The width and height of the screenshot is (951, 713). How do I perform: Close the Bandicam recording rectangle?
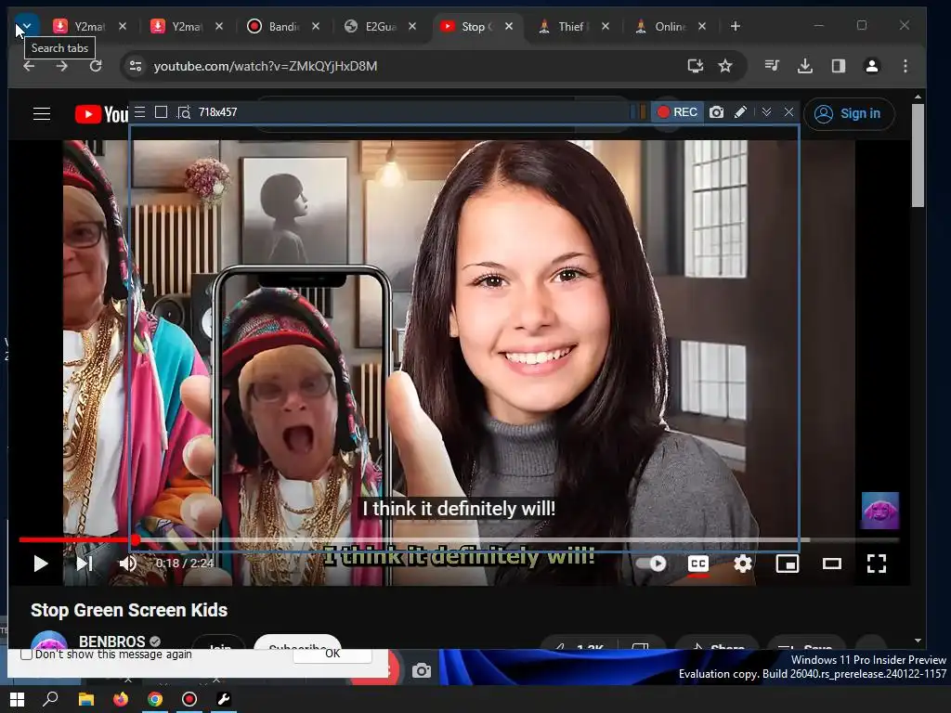788,112
